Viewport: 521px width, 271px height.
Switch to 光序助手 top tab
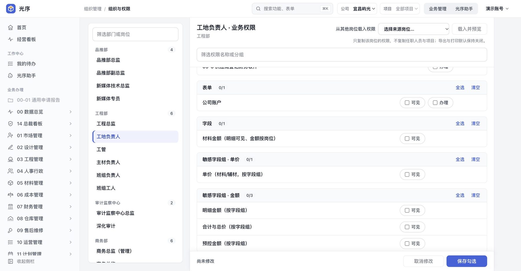point(464,9)
